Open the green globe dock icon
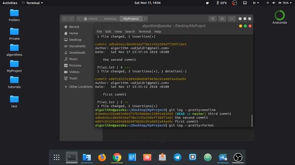 207,157
